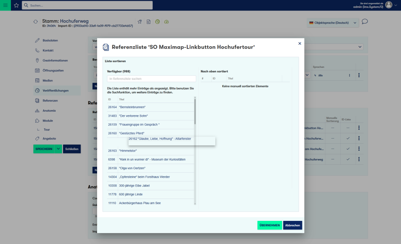Open three-dot menu in Sprachen row
This screenshot has width=401, height=244.
[x=359, y=75]
